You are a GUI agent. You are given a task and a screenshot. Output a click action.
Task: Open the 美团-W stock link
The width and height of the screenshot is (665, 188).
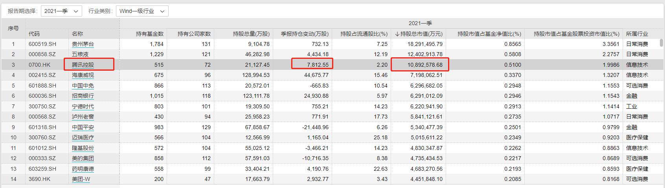81,179
